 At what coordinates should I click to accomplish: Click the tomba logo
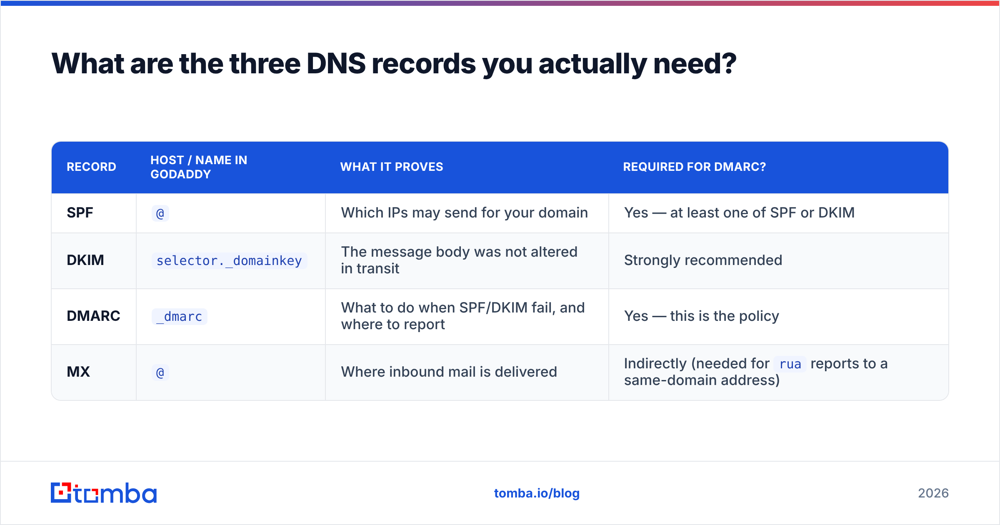tap(103, 493)
